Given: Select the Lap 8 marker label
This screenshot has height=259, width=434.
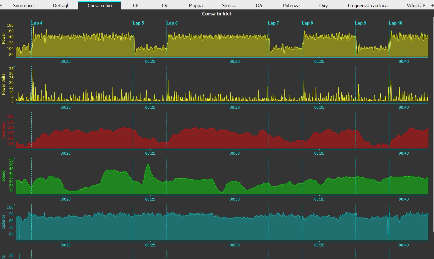Looking at the screenshot, I should [308, 23].
